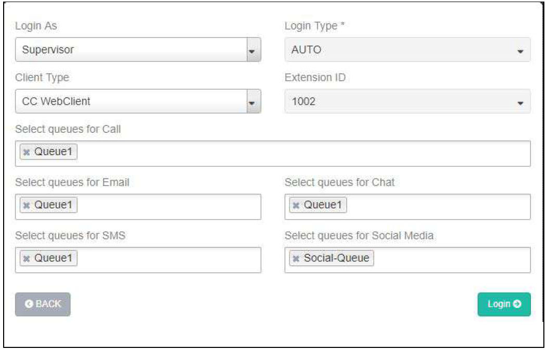
Task: Go back using the BACK button
Action: (43, 304)
